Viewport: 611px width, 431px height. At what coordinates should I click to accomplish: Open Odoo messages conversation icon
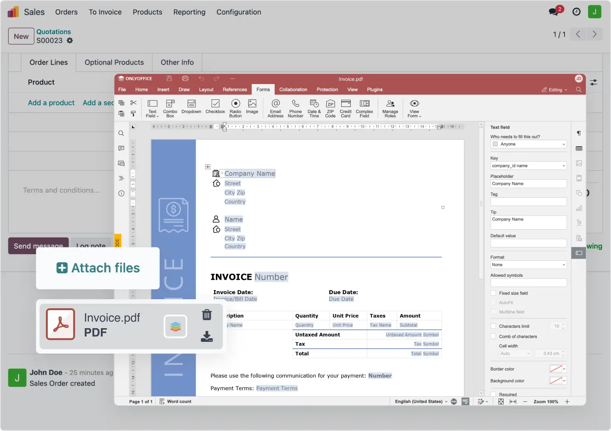tap(554, 12)
